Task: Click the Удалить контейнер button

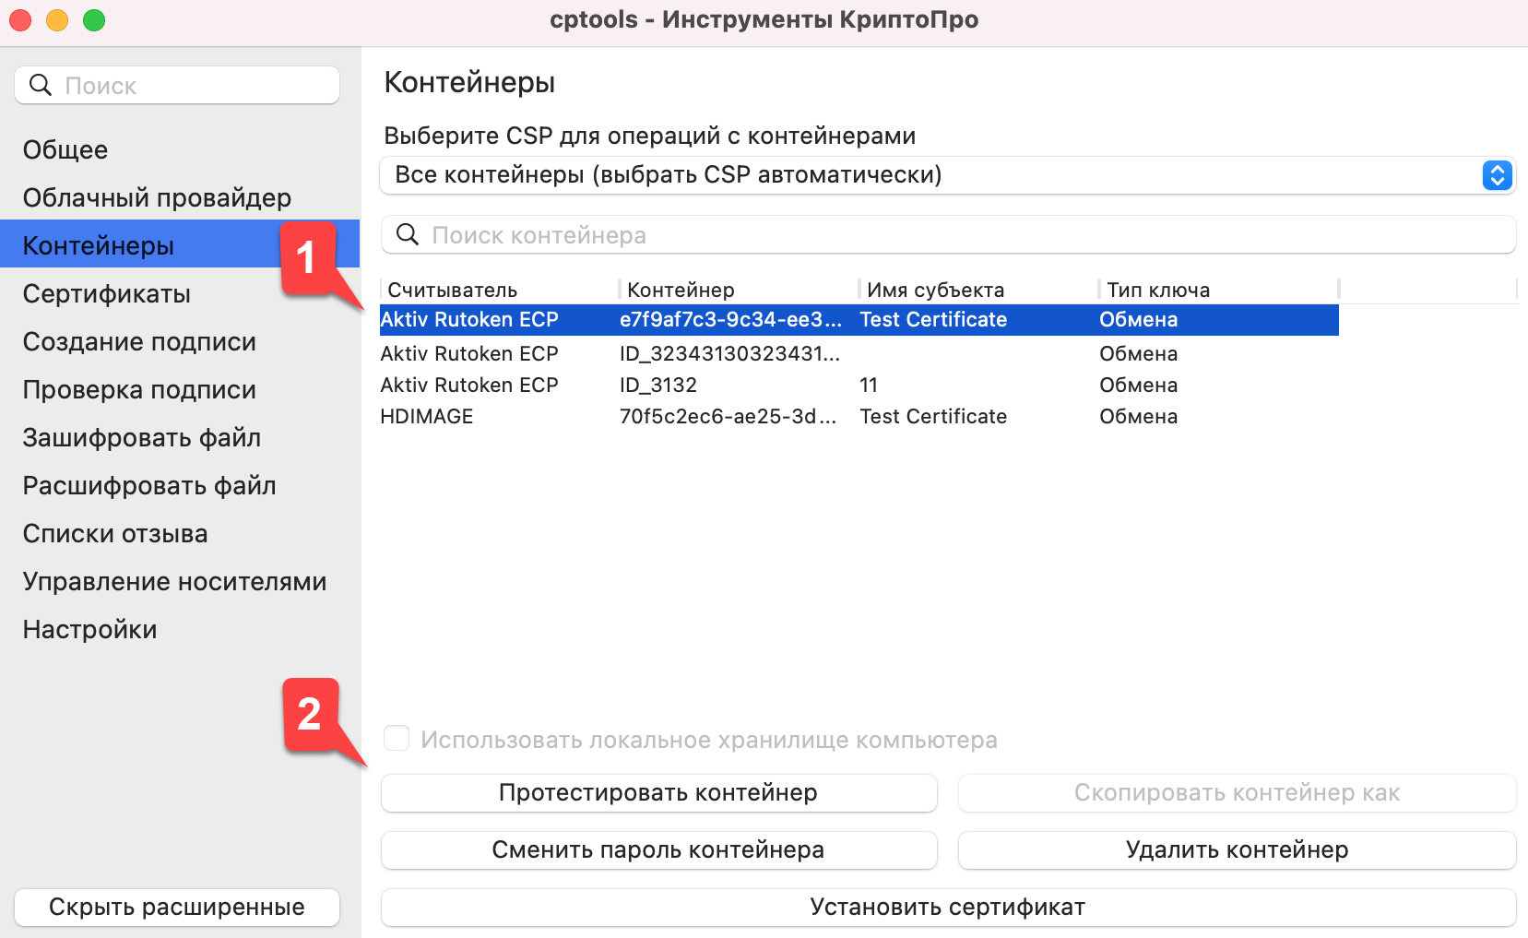Action: (x=1238, y=850)
